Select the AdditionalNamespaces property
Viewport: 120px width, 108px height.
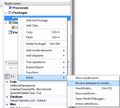click(23, 85)
